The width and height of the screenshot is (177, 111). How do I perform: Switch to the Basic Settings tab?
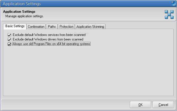[15, 26]
